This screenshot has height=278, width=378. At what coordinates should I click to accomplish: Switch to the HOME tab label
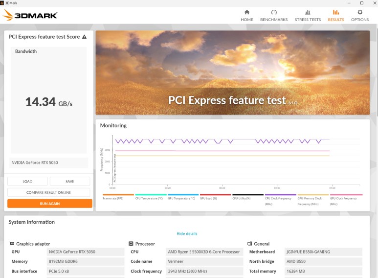point(247,20)
